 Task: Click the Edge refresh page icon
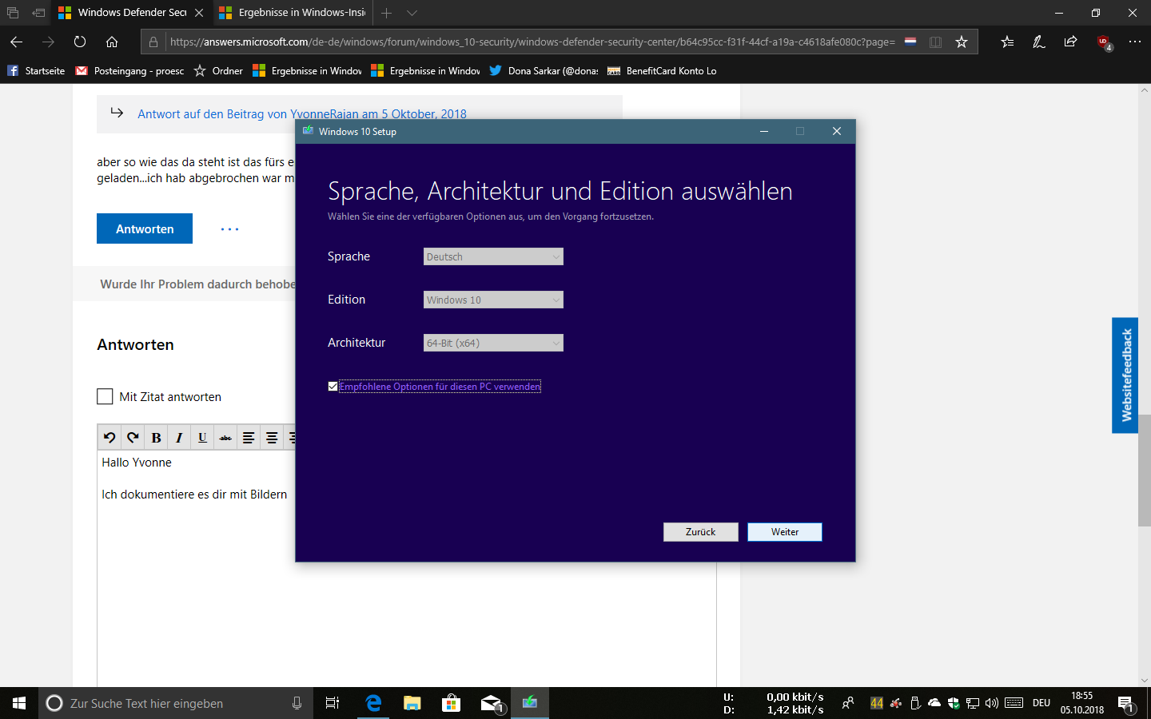click(x=80, y=42)
